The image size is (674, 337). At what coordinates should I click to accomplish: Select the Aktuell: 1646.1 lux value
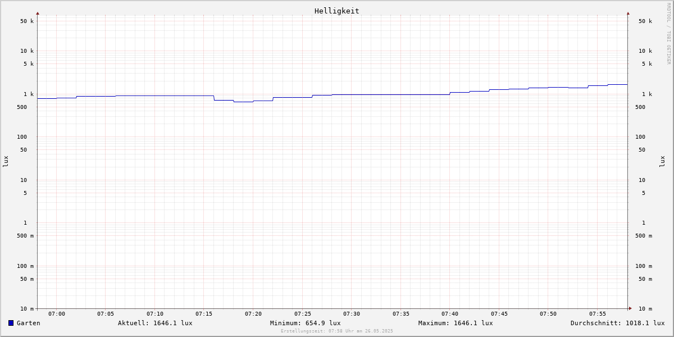155,323
